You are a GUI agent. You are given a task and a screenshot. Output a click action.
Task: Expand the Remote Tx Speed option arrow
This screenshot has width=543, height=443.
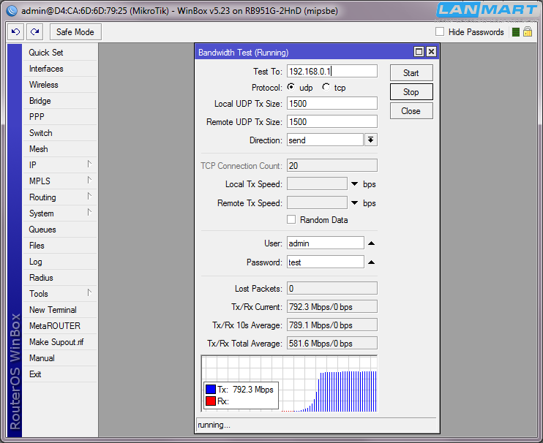pyautogui.click(x=355, y=203)
